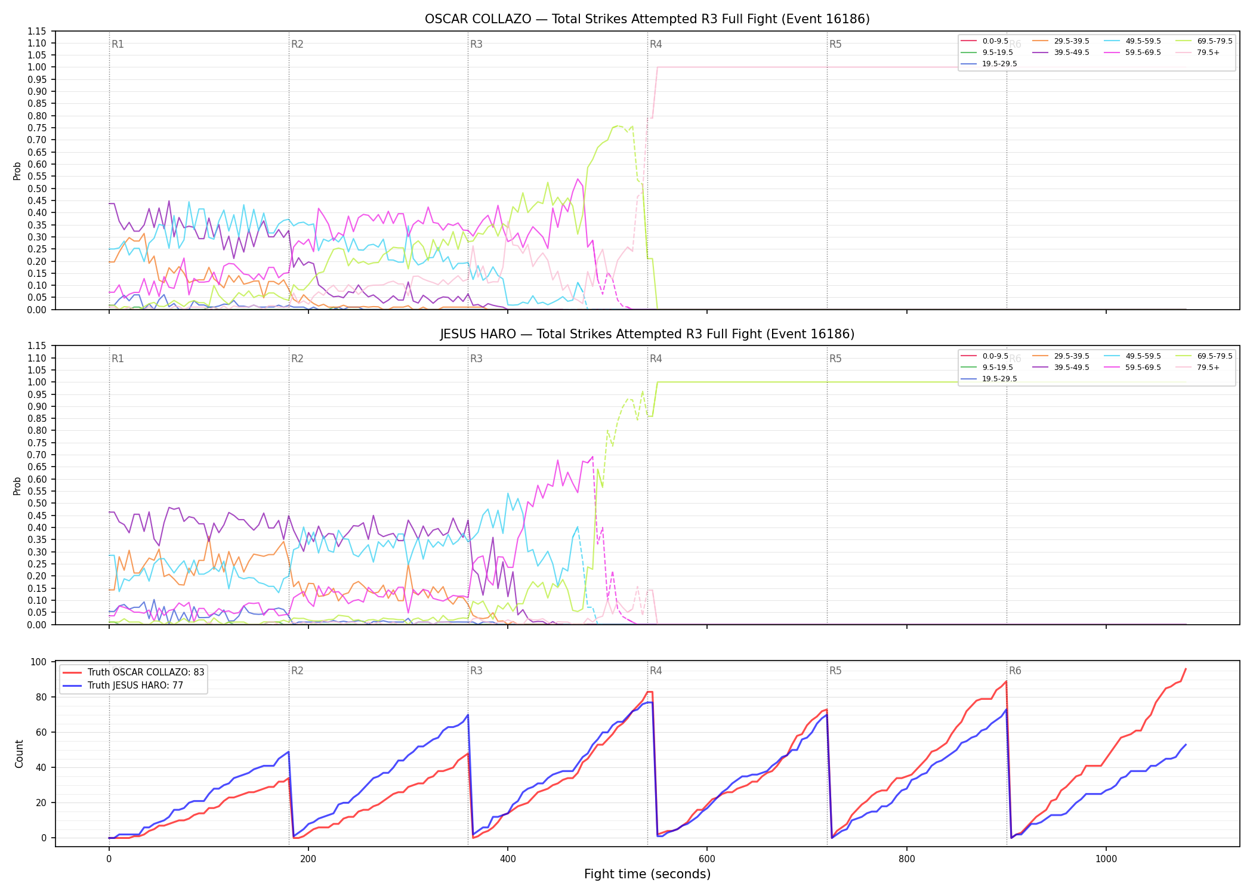This screenshot has width=1253, height=895.
Task: Click the 'Prob' axis label of the Oscar Collazo chart
Action: click(x=17, y=171)
